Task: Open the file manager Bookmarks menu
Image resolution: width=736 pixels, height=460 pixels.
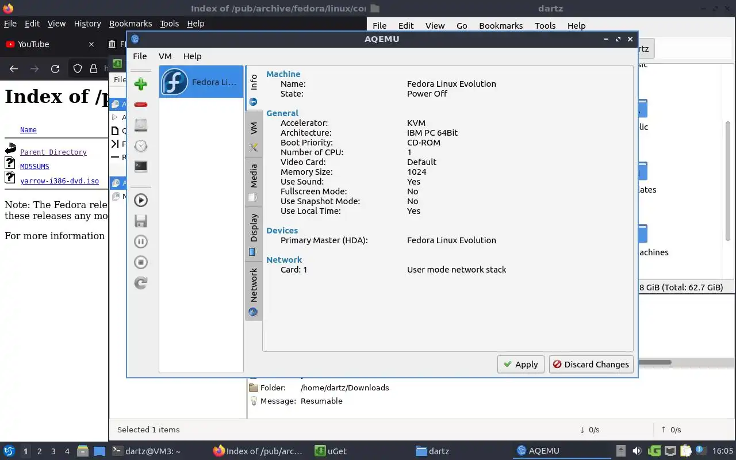Action: coord(501,26)
